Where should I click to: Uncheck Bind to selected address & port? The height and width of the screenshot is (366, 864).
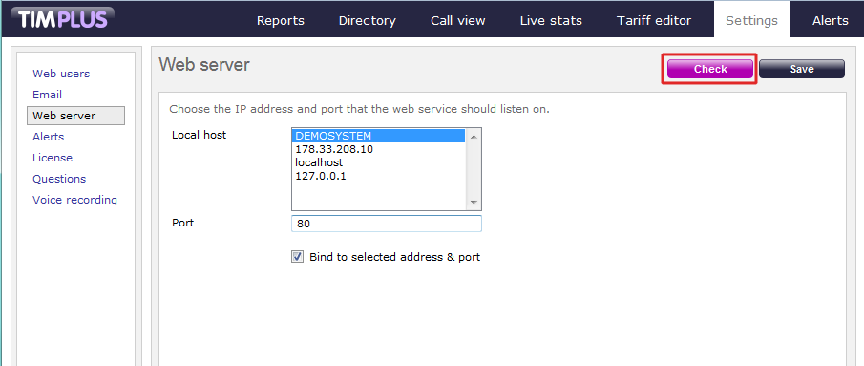pyautogui.click(x=298, y=257)
